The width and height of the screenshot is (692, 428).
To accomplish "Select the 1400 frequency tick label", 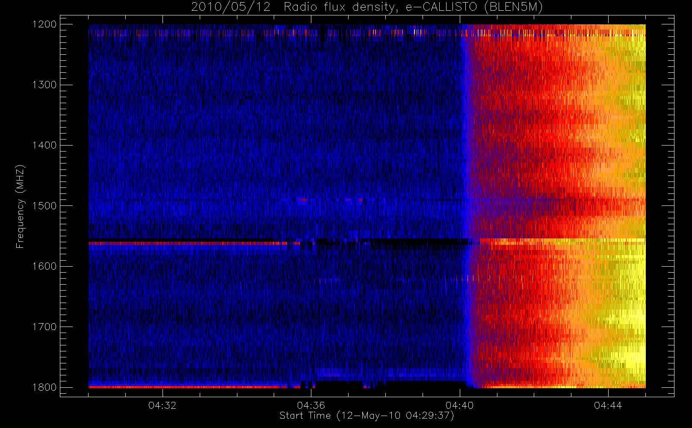I will (x=44, y=146).
